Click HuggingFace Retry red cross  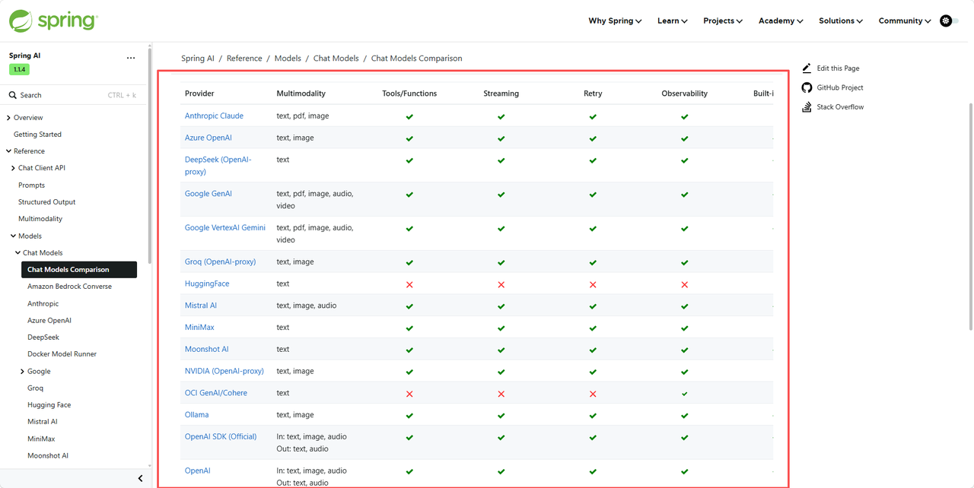pos(593,285)
